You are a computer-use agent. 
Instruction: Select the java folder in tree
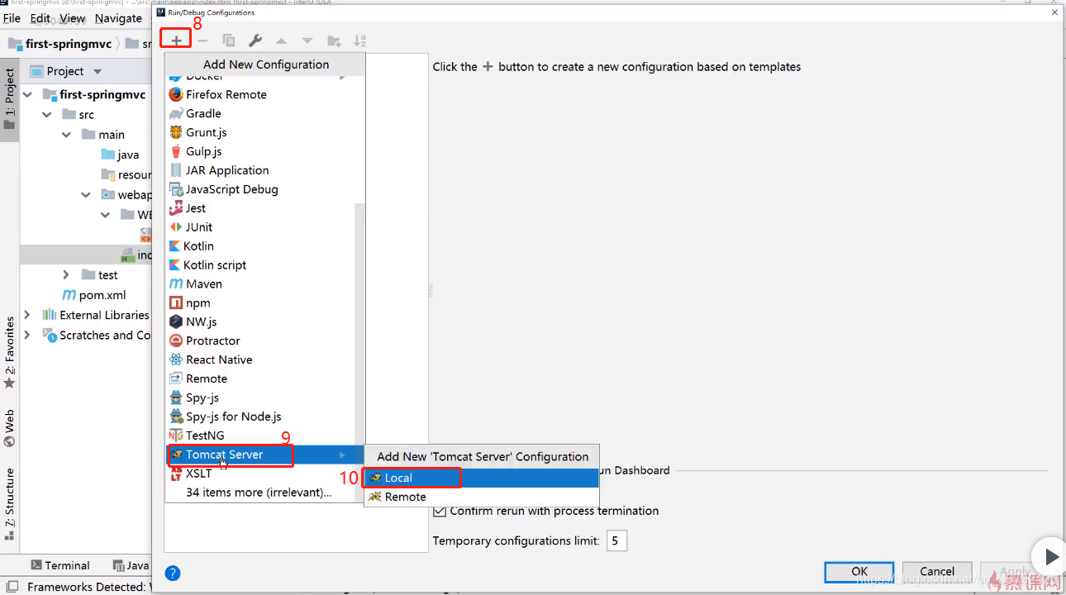[121, 155]
